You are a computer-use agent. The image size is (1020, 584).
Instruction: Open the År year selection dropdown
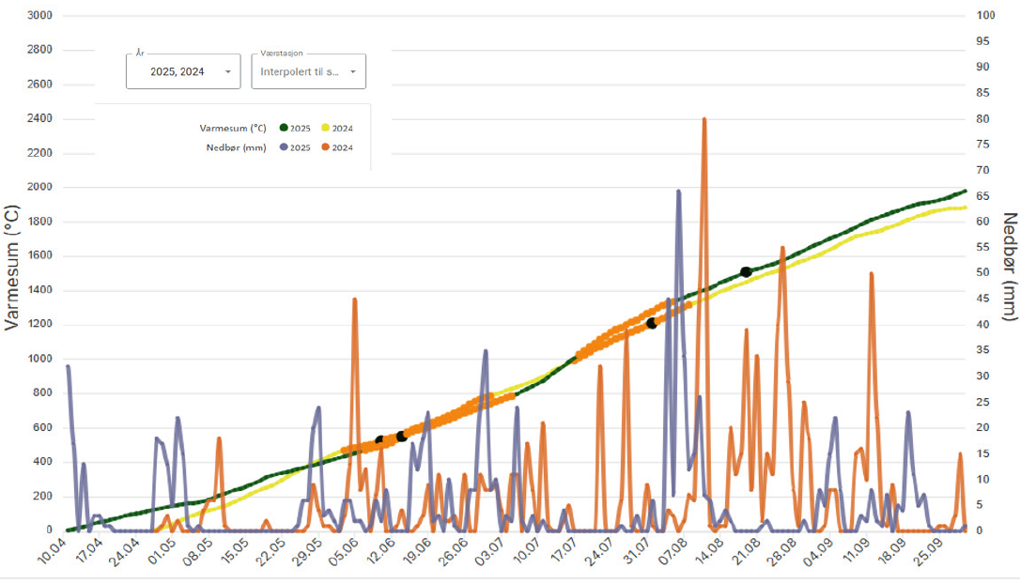tap(183, 71)
